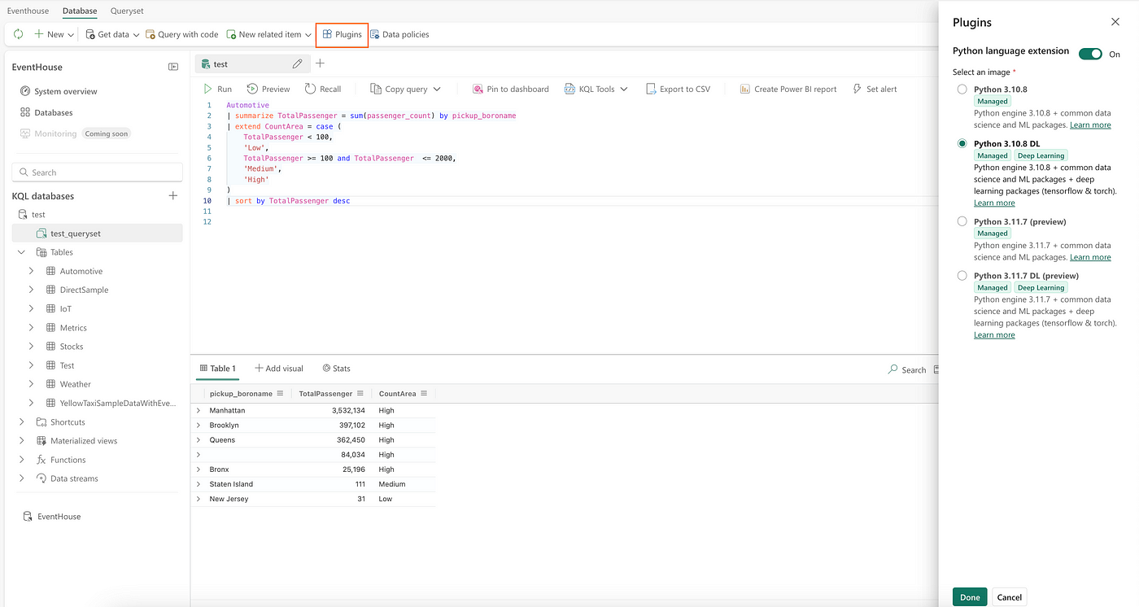Click the refresh icon in the toolbar
This screenshot has height=607, width=1139.
[19, 34]
